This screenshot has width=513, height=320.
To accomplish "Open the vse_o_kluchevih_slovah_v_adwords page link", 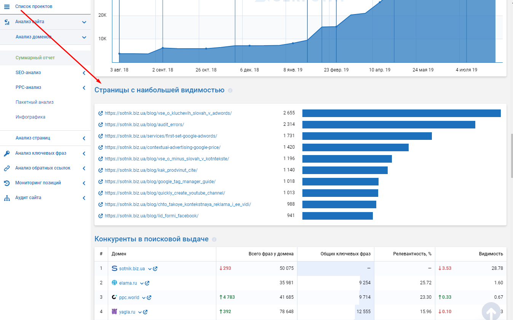I will 168,113.
